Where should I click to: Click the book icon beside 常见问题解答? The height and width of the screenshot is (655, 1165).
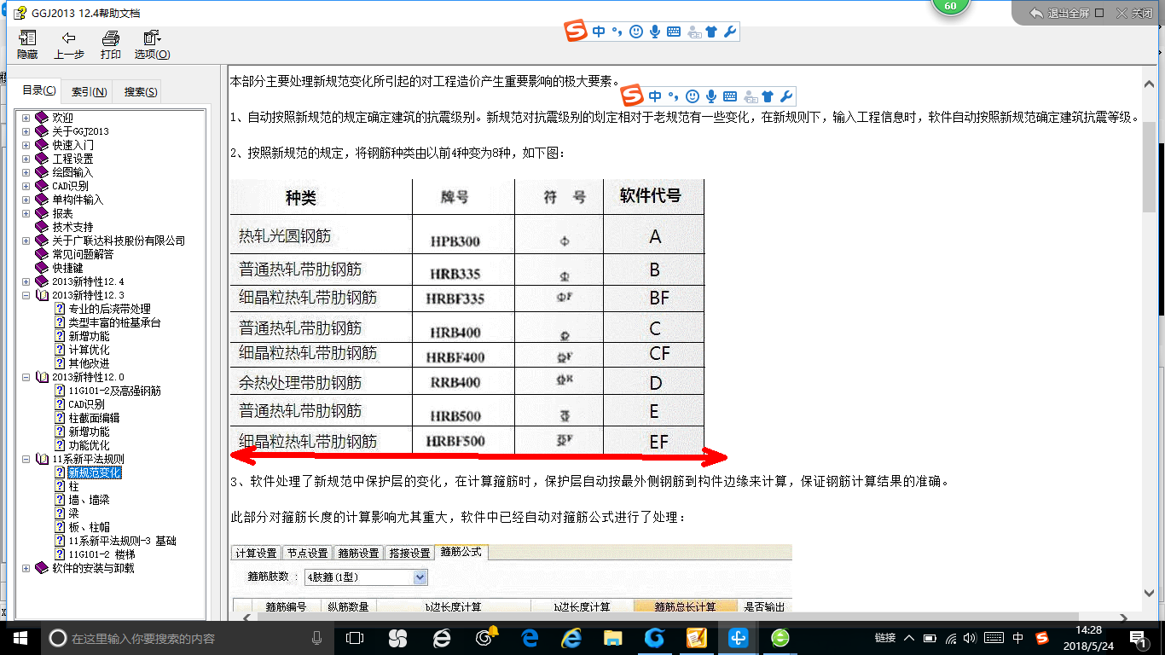click(x=42, y=254)
